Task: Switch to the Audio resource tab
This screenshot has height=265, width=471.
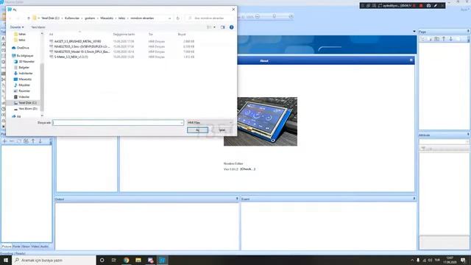Action: [x=44, y=247]
